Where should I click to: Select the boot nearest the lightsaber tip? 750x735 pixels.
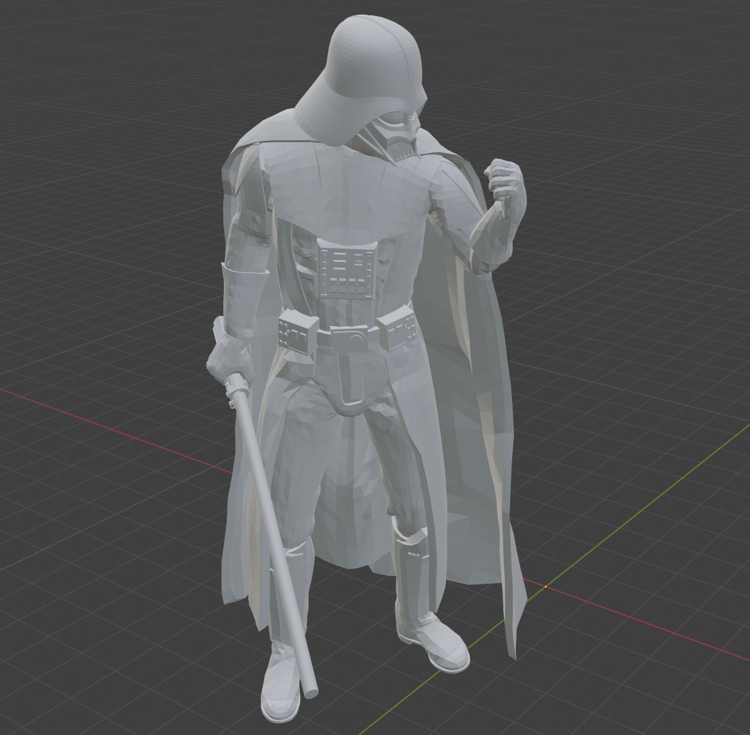pos(281,687)
